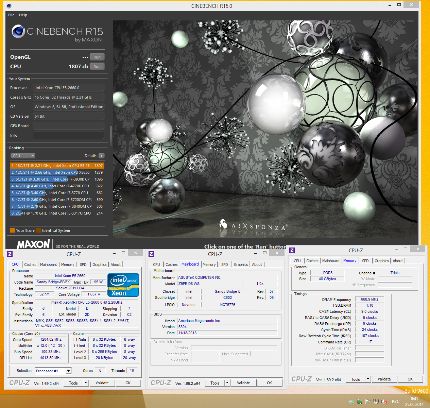Click Validate in middle CPU-Z window
The height and width of the screenshot is (408, 430).
(243, 383)
